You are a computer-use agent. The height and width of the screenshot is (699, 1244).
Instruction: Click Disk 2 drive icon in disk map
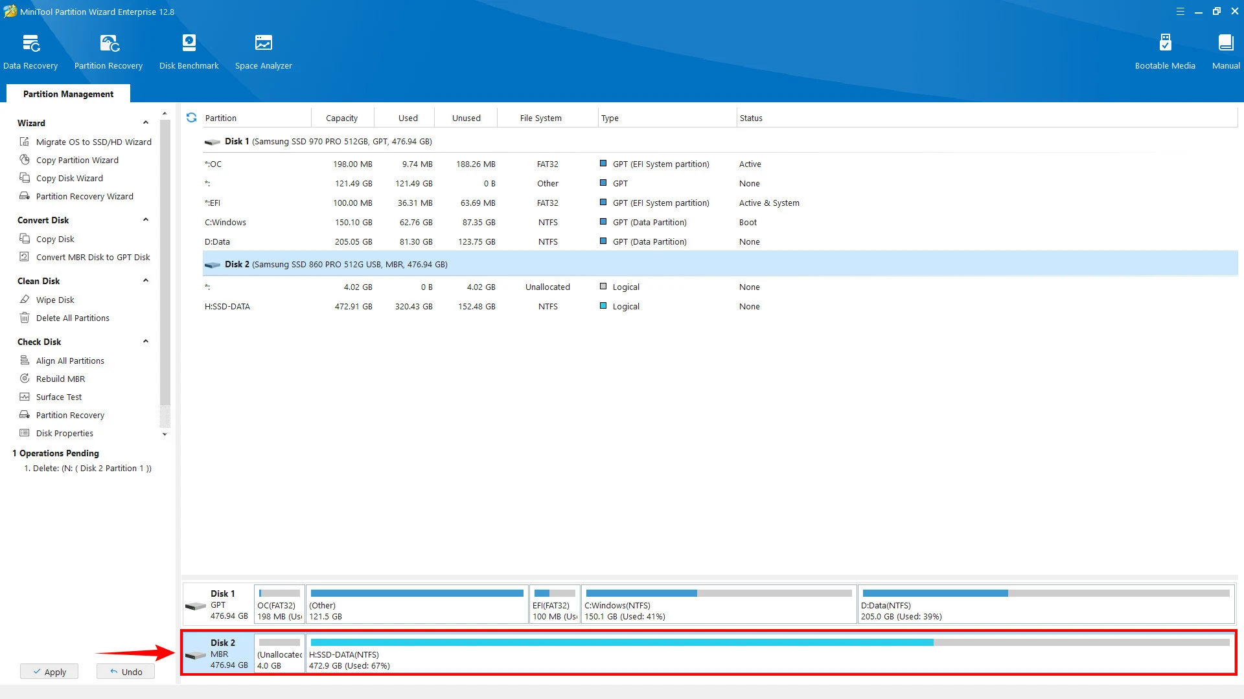click(x=196, y=655)
